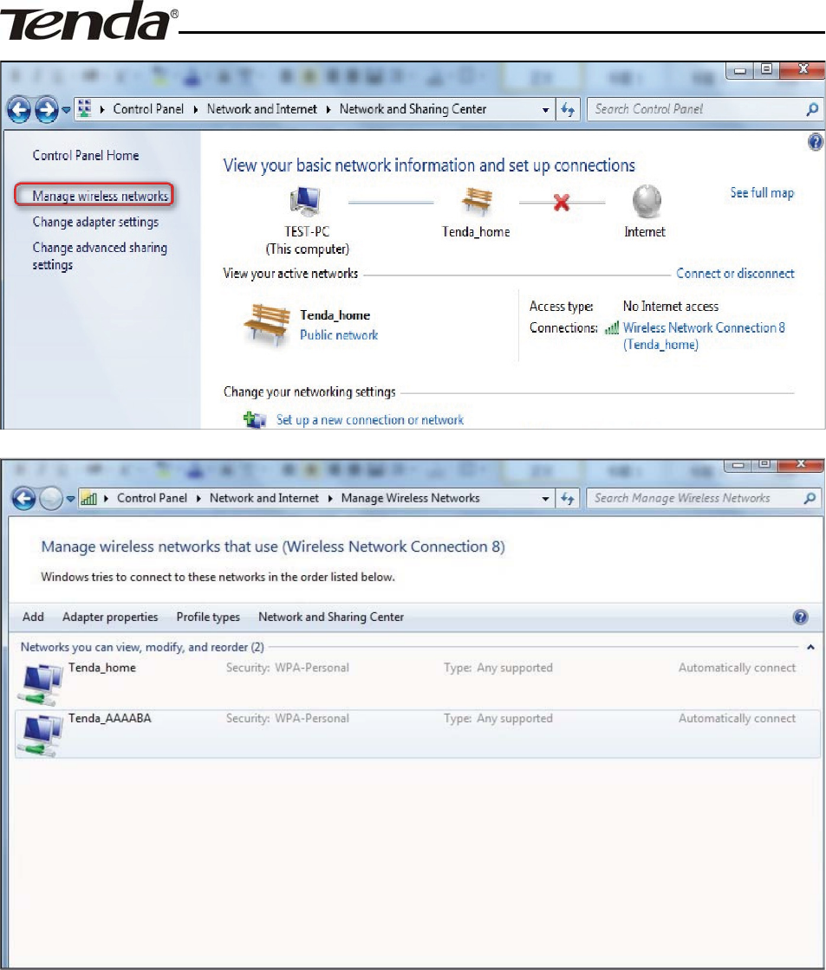Click Forward button in Network and Sharing Center window
This screenshot has height=970, width=826.
point(47,110)
